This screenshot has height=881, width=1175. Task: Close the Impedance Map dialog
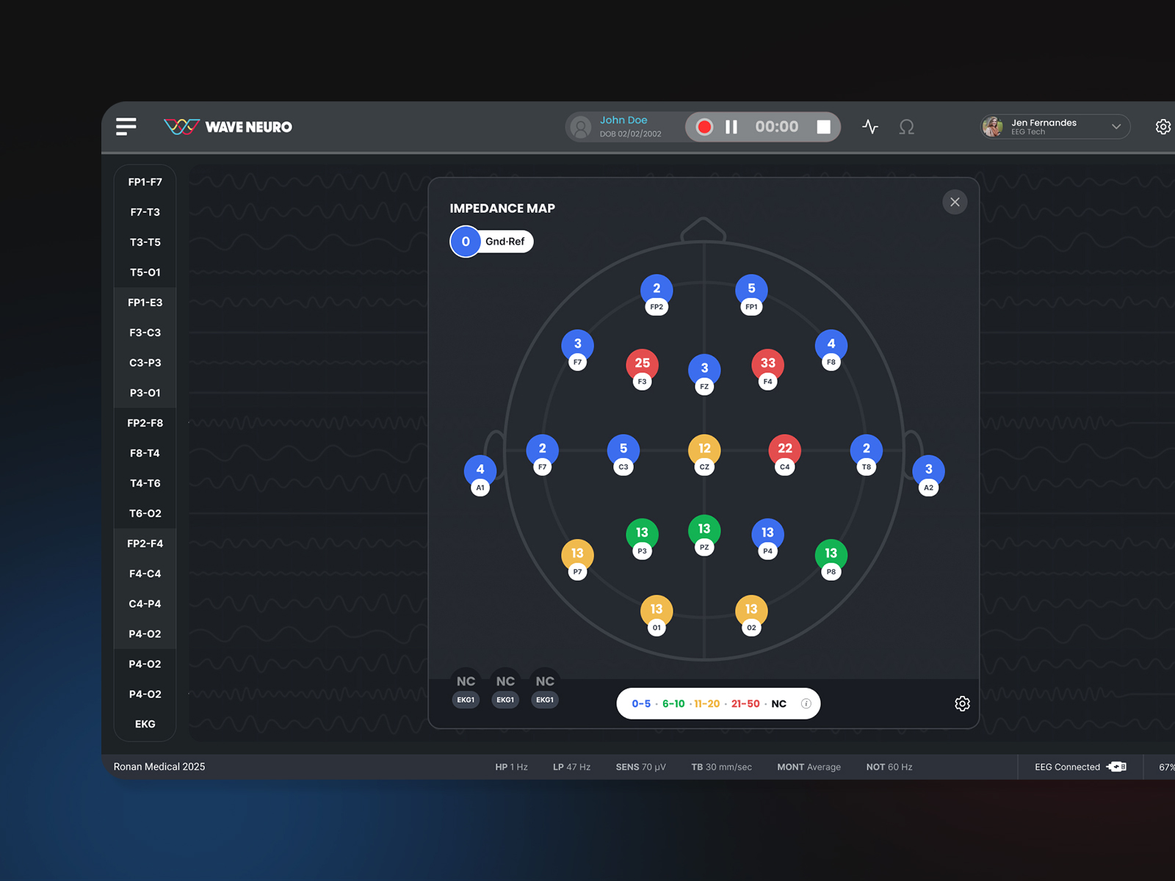tap(955, 202)
